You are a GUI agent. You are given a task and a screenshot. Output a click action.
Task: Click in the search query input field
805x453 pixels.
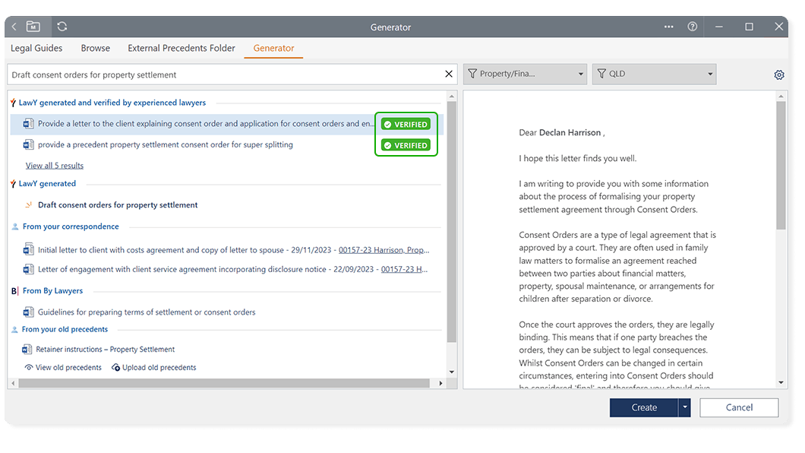tap(226, 74)
